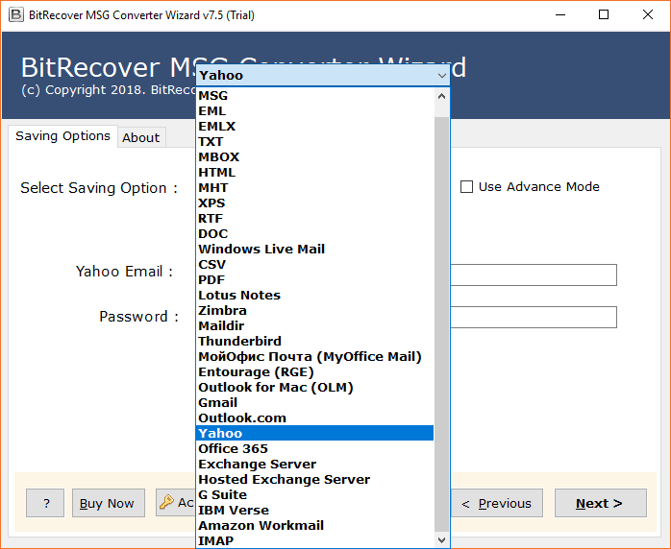The height and width of the screenshot is (549, 671).
Task: Select Exchange Server entry
Action: (314, 464)
